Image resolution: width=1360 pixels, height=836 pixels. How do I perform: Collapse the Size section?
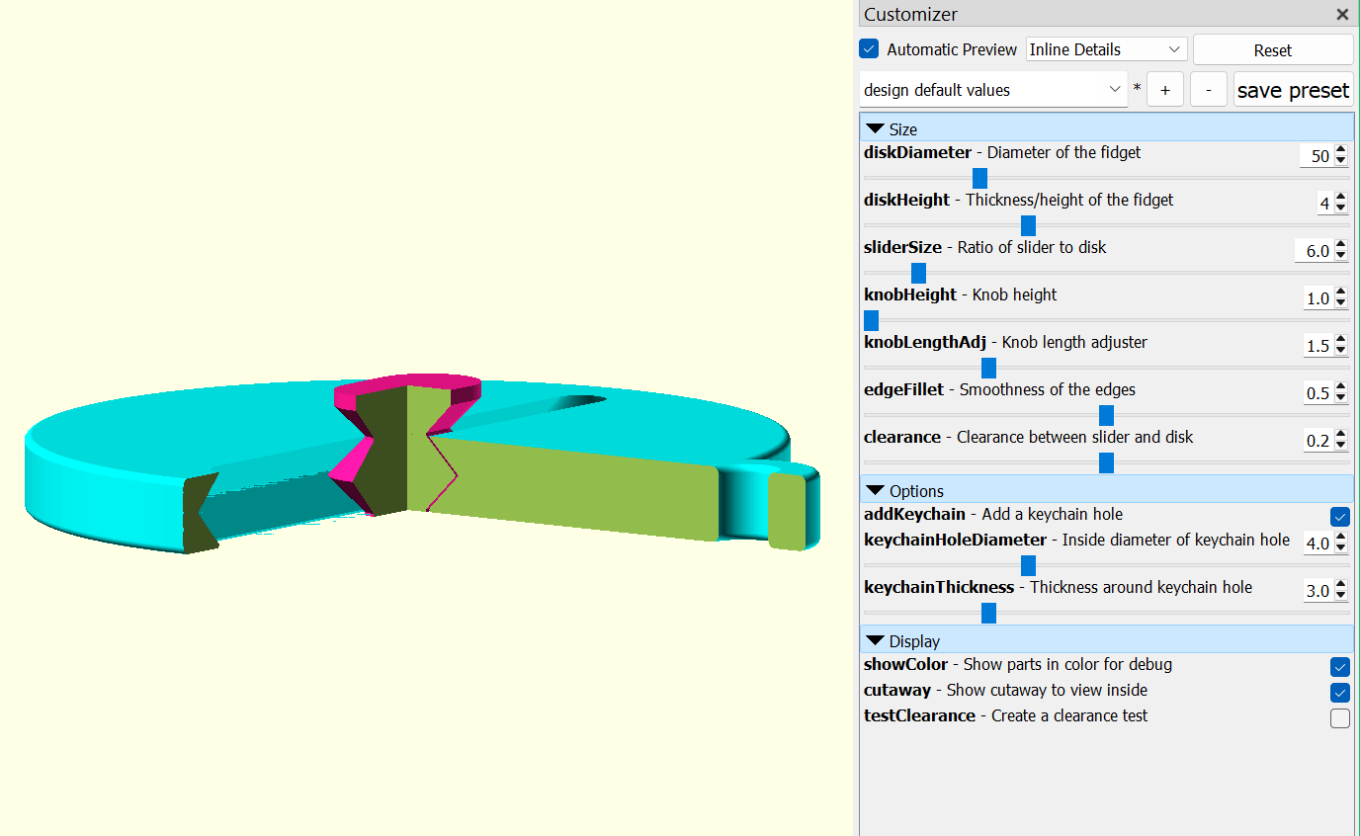point(875,129)
